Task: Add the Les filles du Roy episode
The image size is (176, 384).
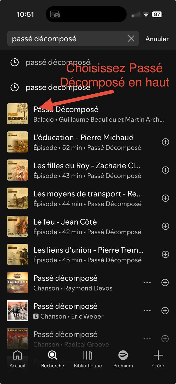Action: click(165, 170)
